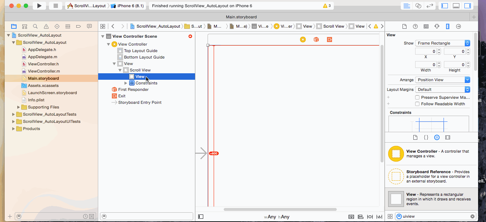Viewport: 486px width, 222px height.
Task: Open the Show Frame Rectangle dropdown
Action: point(442,43)
